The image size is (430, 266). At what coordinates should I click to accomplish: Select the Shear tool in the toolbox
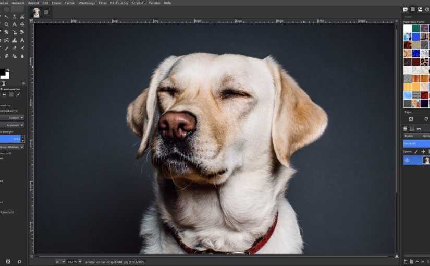22,32
